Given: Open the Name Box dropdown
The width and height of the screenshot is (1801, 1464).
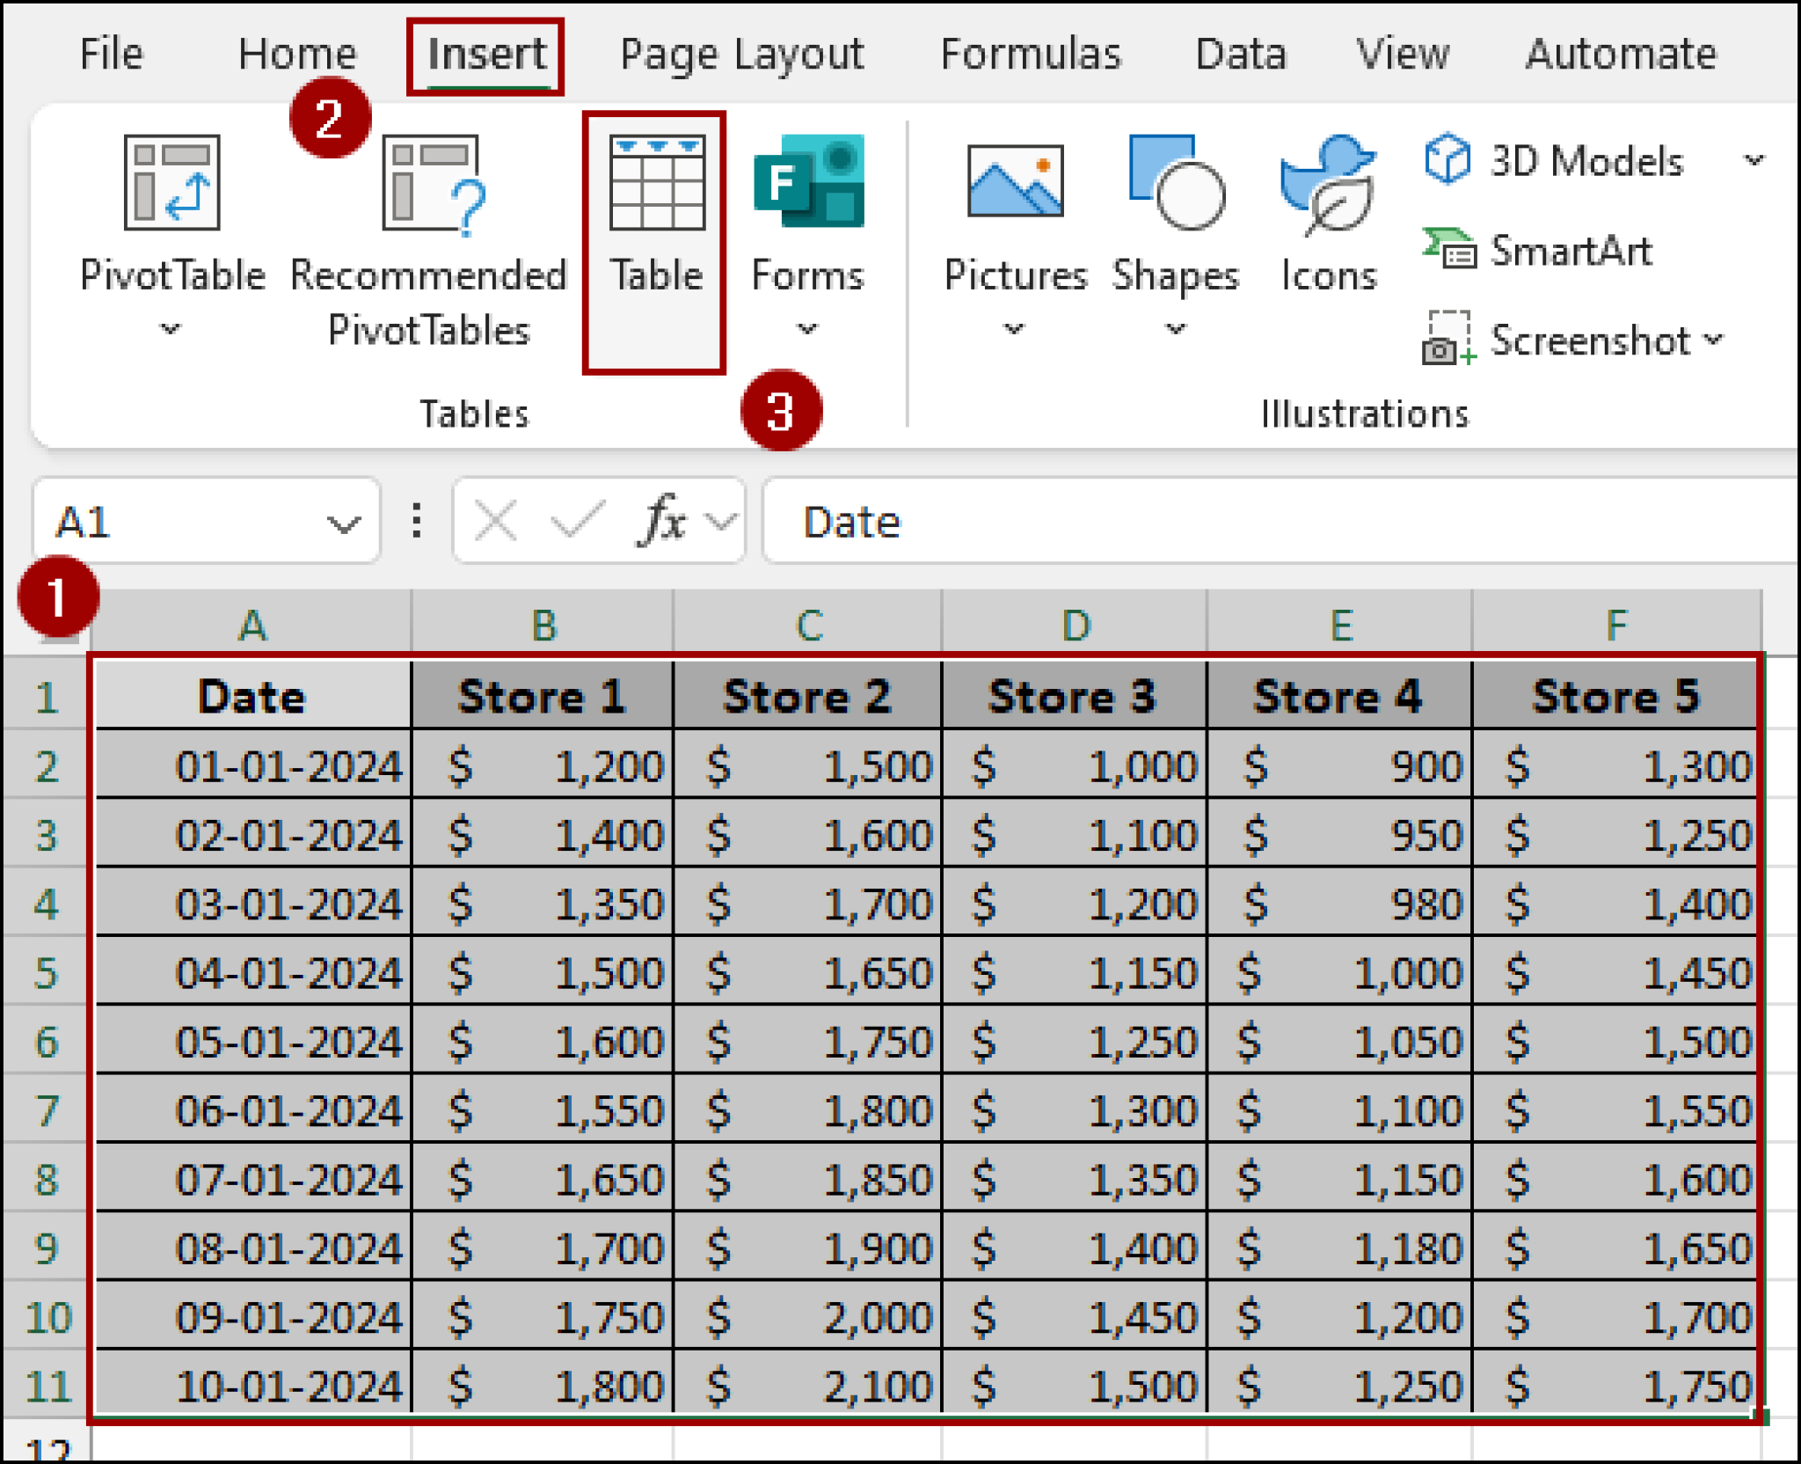Looking at the screenshot, I should click(x=342, y=523).
